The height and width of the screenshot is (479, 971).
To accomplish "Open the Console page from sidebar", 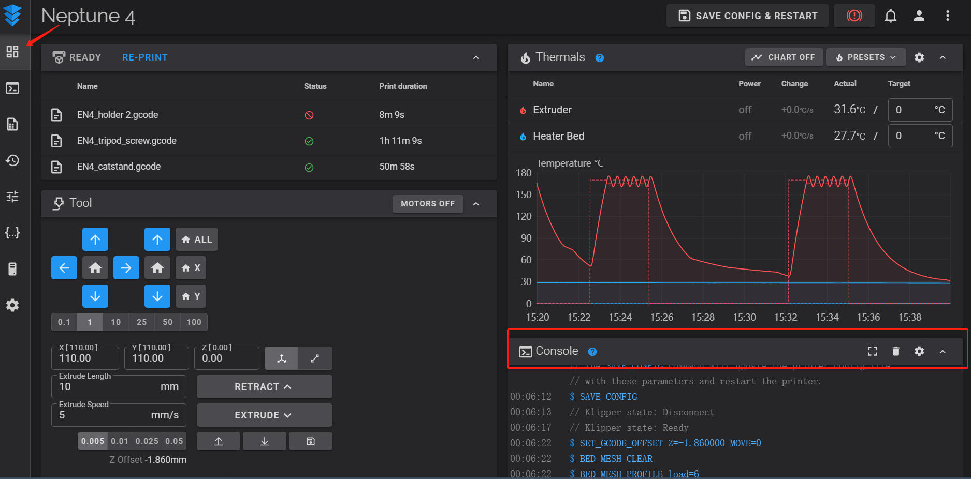I will click(12, 88).
